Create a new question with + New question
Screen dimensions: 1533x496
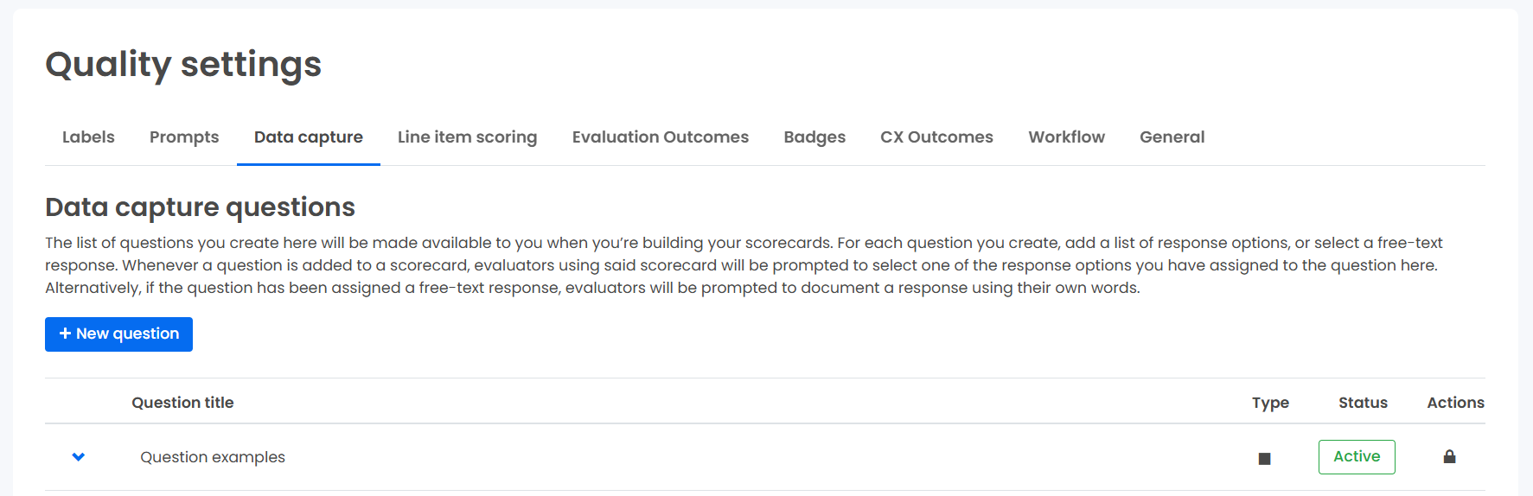(x=118, y=334)
